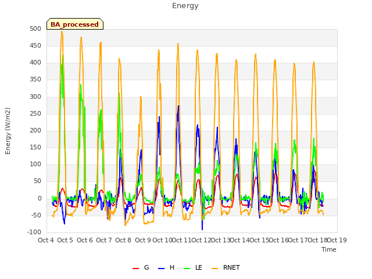Click the lowest Oct 12 blue H spike
The width and height of the screenshot is (372, 279).
point(202,228)
